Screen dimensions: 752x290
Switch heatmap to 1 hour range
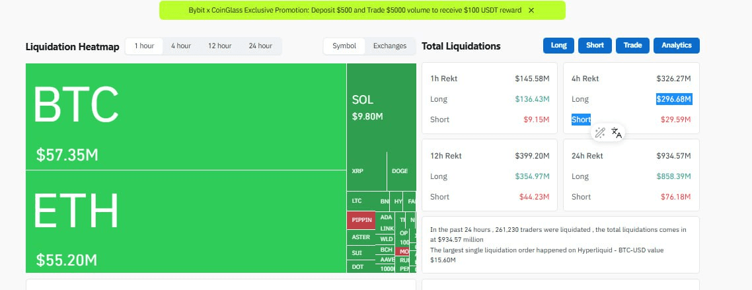click(x=144, y=46)
